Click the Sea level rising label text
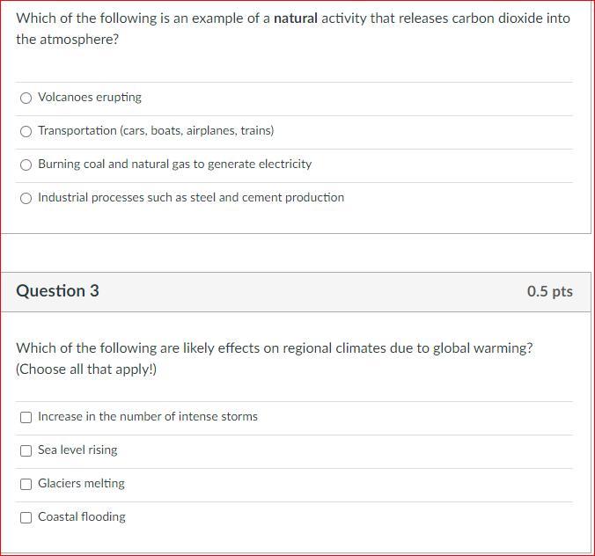595x556 pixels. [77, 450]
